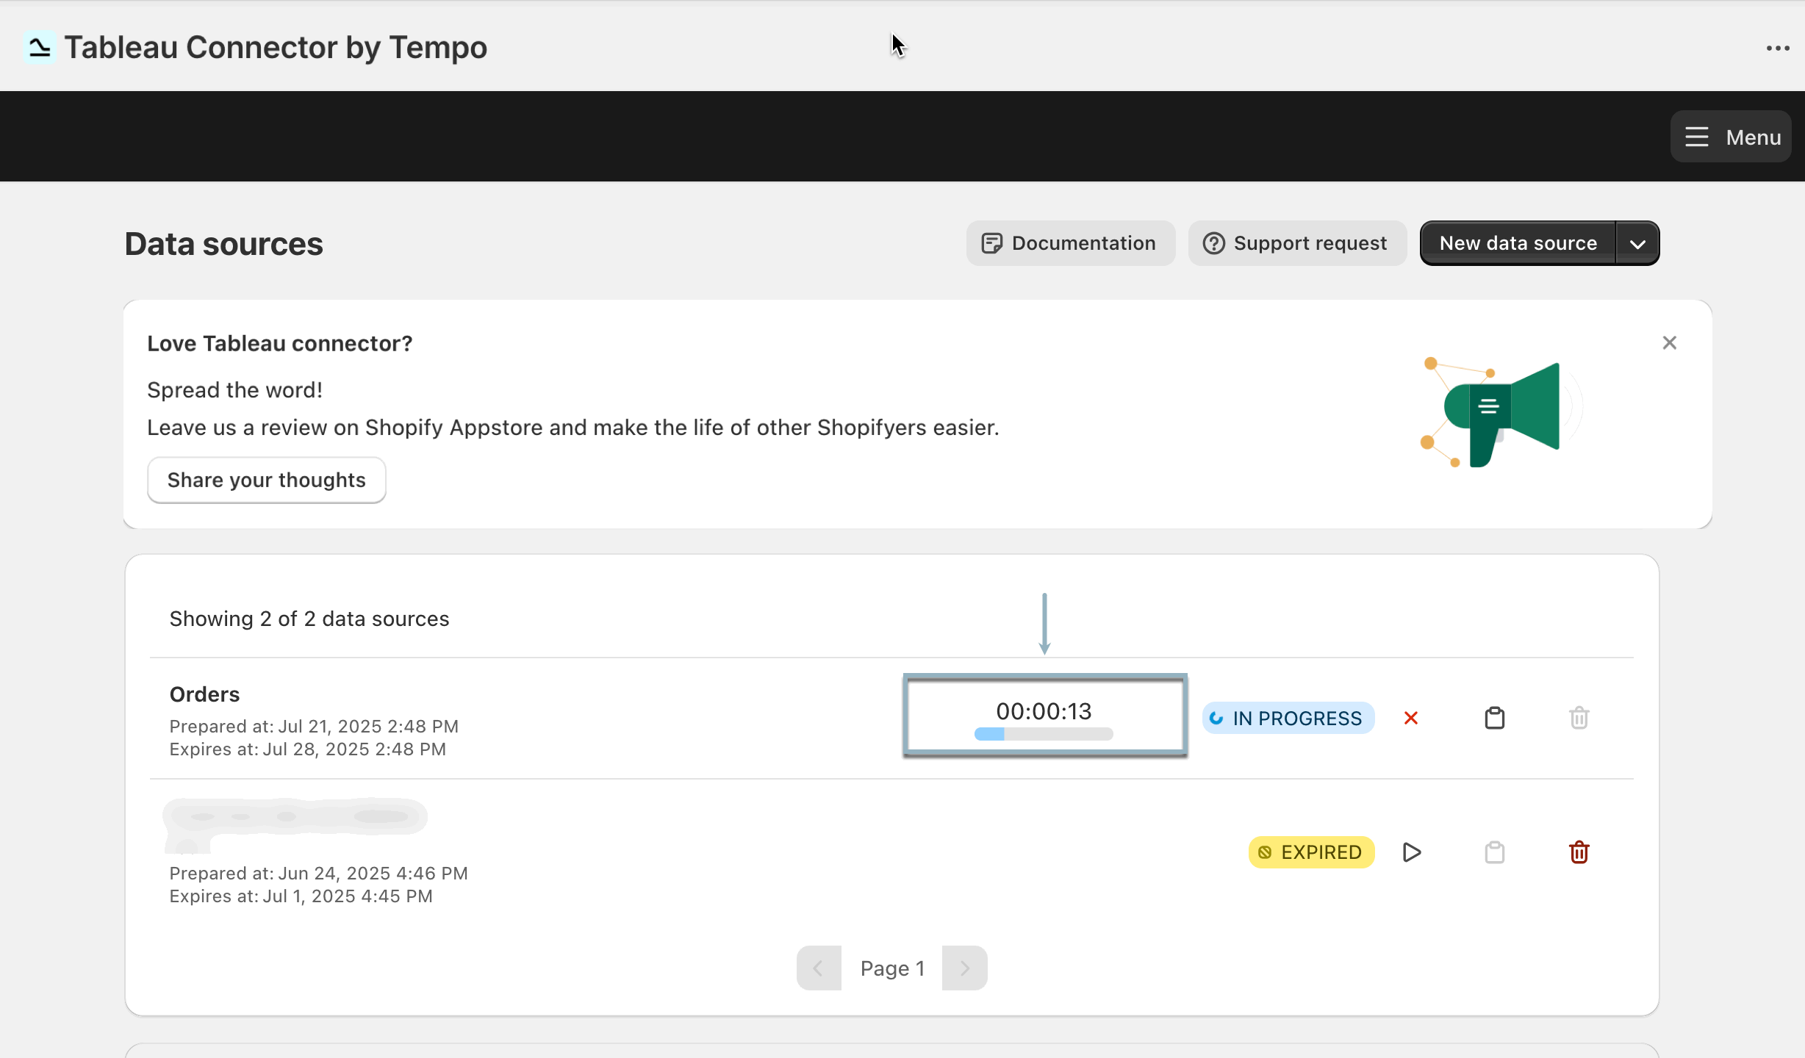Delete the expired data source with red trash icon
Image resolution: width=1805 pixels, height=1058 pixels.
(x=1579, y=852)
